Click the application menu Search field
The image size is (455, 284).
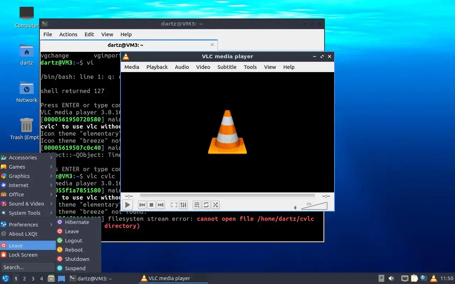tap(28, 267)
